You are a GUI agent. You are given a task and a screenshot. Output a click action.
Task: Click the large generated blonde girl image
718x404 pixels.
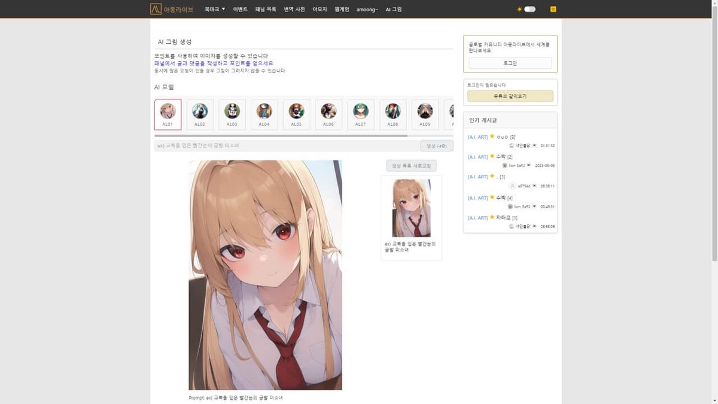point(266,275)
